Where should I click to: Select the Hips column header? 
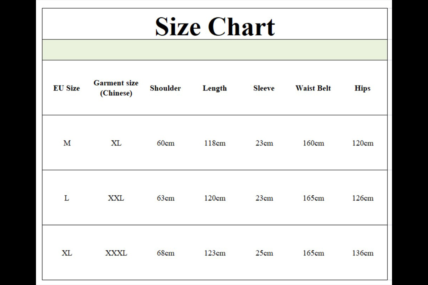(362, 88)
